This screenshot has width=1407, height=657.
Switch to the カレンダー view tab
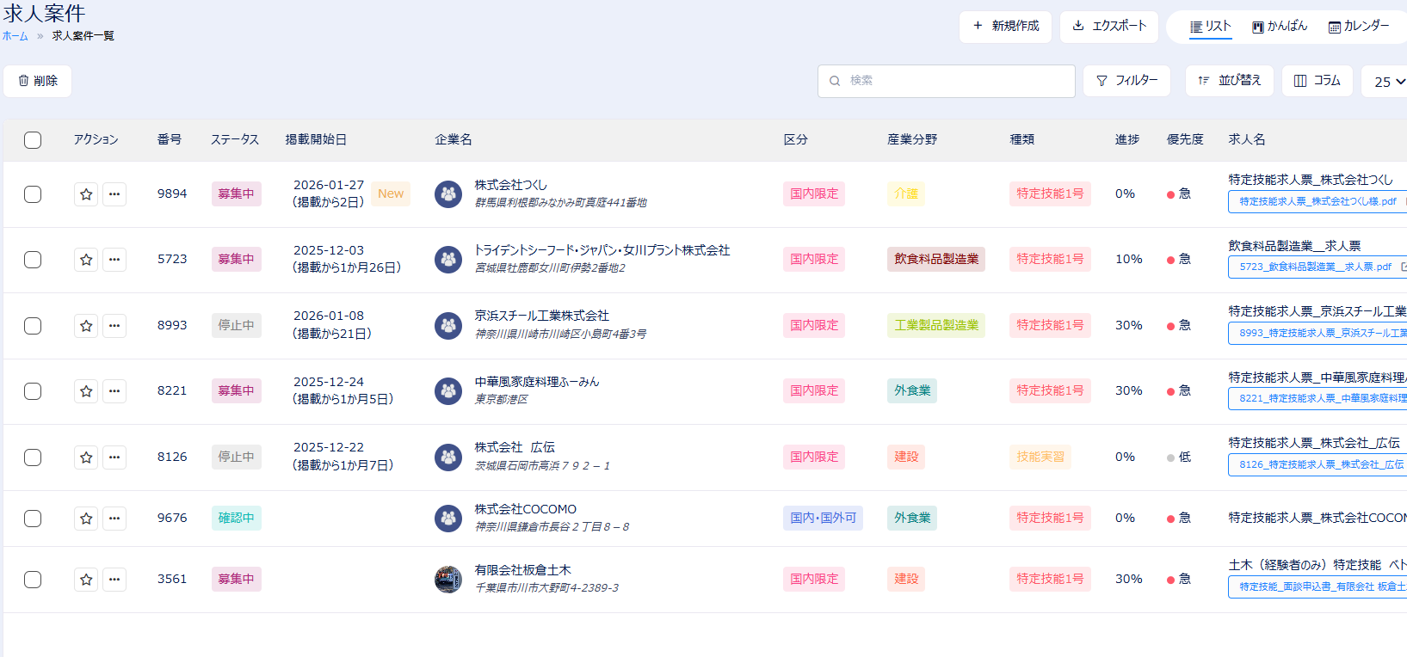click(x=1358, y=27)
